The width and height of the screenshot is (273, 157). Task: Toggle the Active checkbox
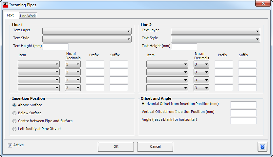[x=10, y=145]
